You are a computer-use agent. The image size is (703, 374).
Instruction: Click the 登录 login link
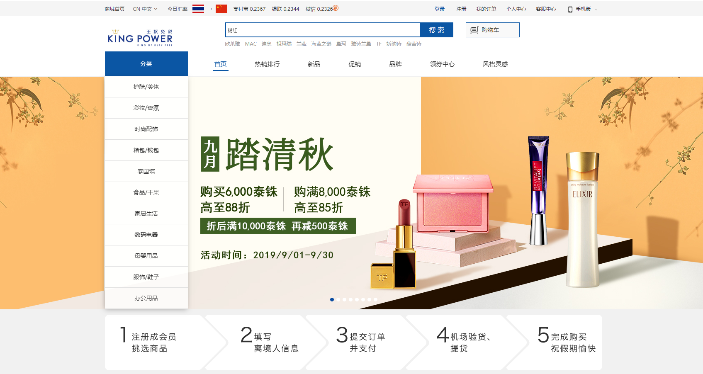click(440, 9)
